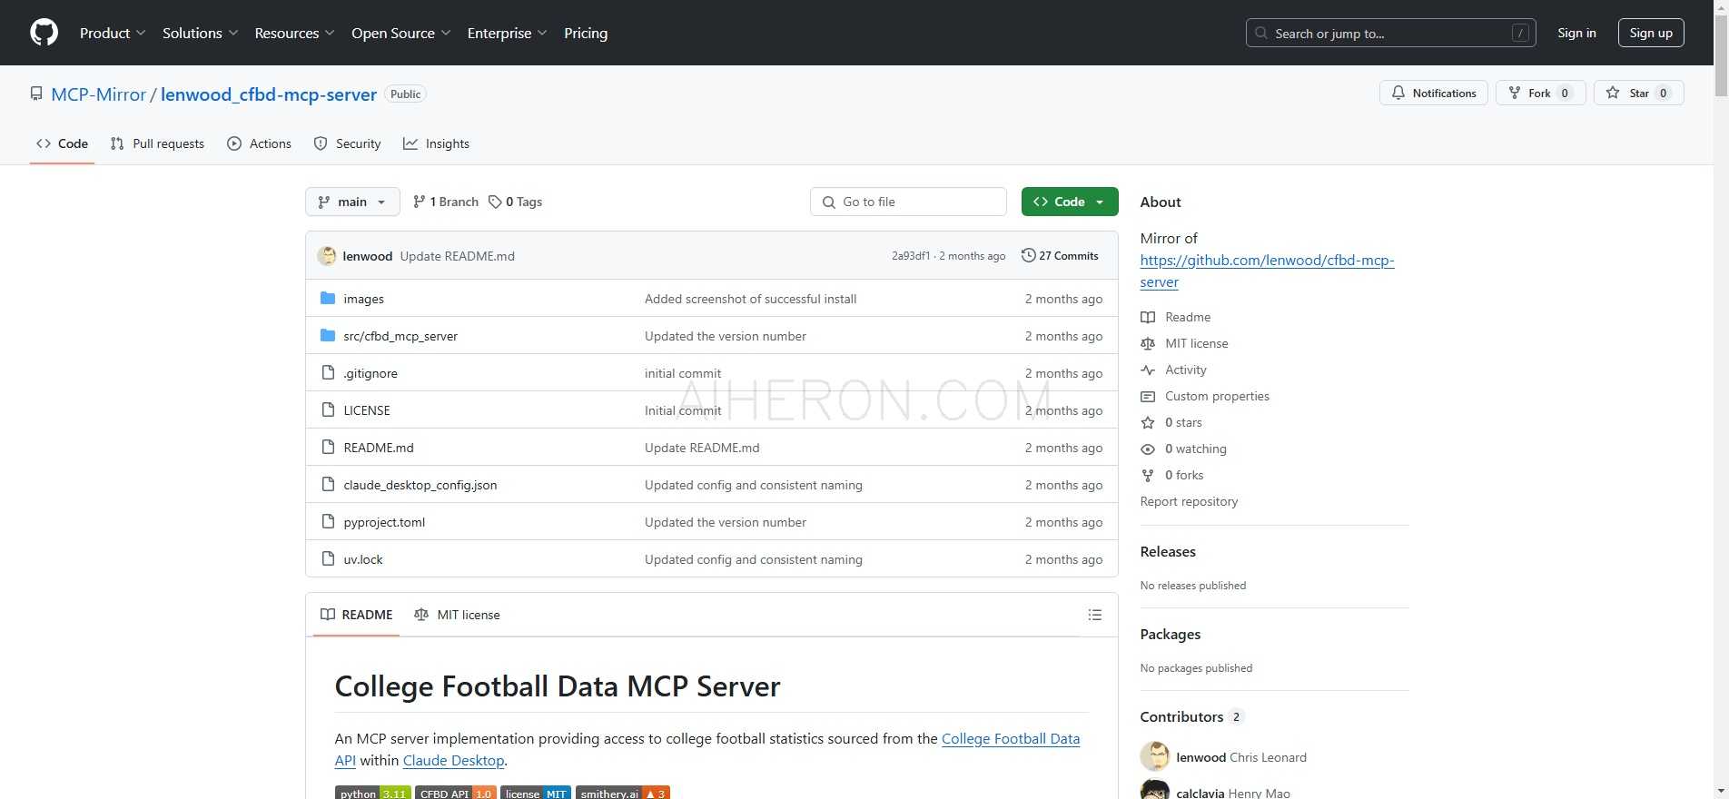Focus the Search or jump to field
The height and width of the screenshot is (799, 1729).
pos(1391,33)
